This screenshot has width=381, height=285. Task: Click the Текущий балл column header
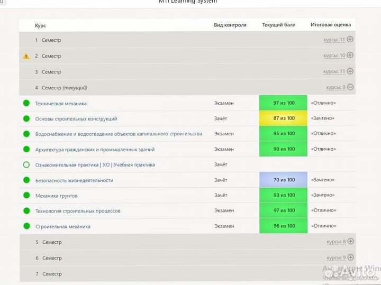[278, 25]
